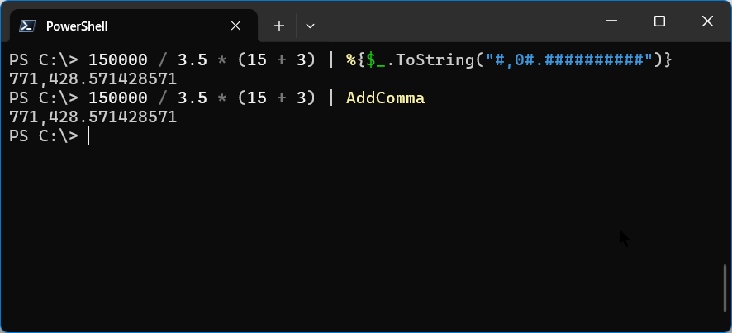Viewport: 732px width, 333px height.
Task: Click the AddComma command text
Action: 386,98
